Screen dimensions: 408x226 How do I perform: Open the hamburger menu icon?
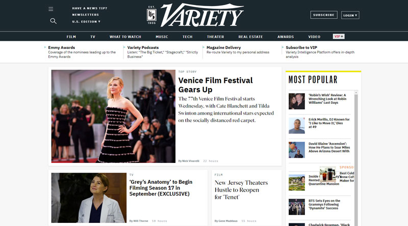pos(50,9)
